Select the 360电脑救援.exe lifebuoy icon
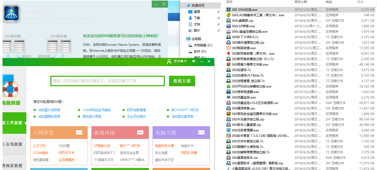This screenshot has height=170, width=377. 229,48
